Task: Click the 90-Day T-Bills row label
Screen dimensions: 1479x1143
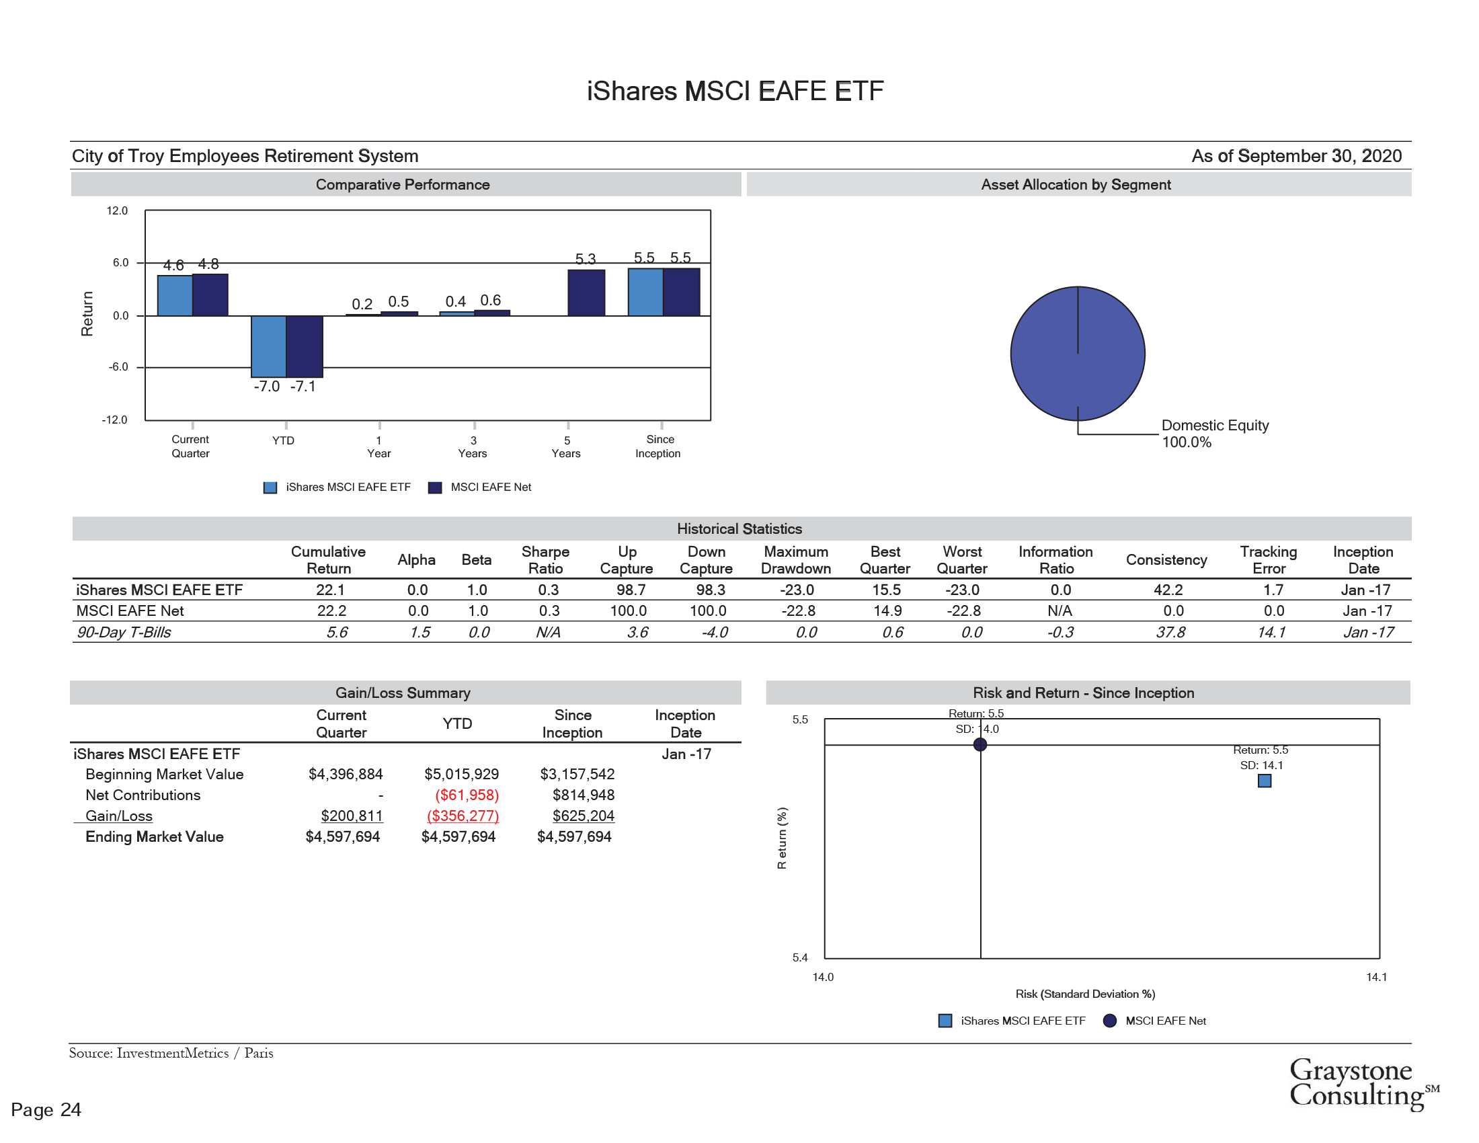Action: 123,633
